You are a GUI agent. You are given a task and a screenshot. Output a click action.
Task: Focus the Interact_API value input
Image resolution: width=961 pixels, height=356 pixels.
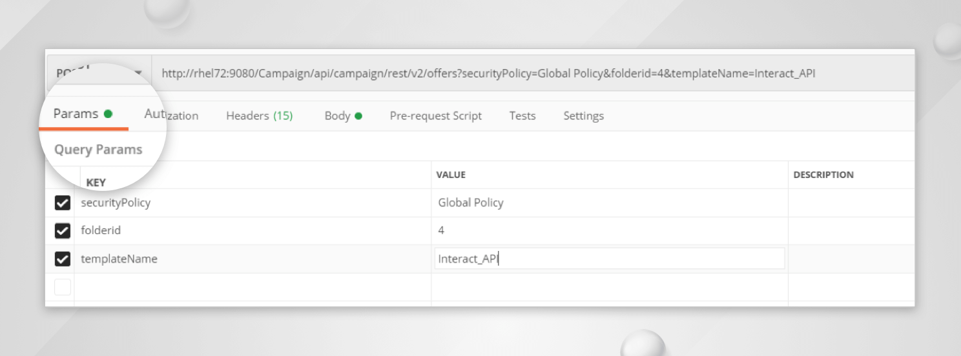(x=609, y=259)
